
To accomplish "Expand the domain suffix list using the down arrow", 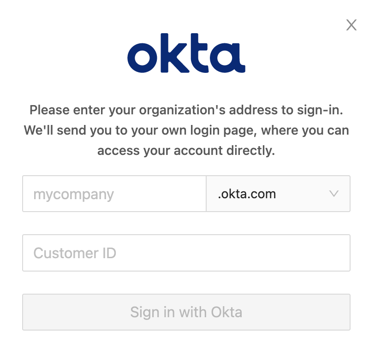I will (x=334, y=194).
